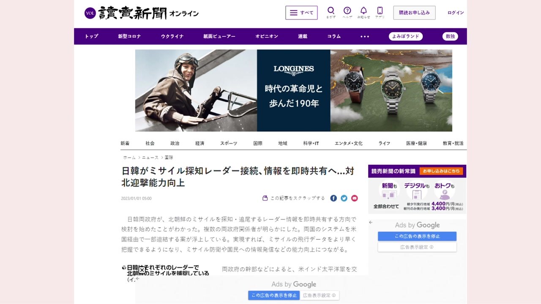Click radar image caption 日韓はそれぞれのレーダーで
The height and width of the screenshot is (304, 541).
click(x=167, y=270)
